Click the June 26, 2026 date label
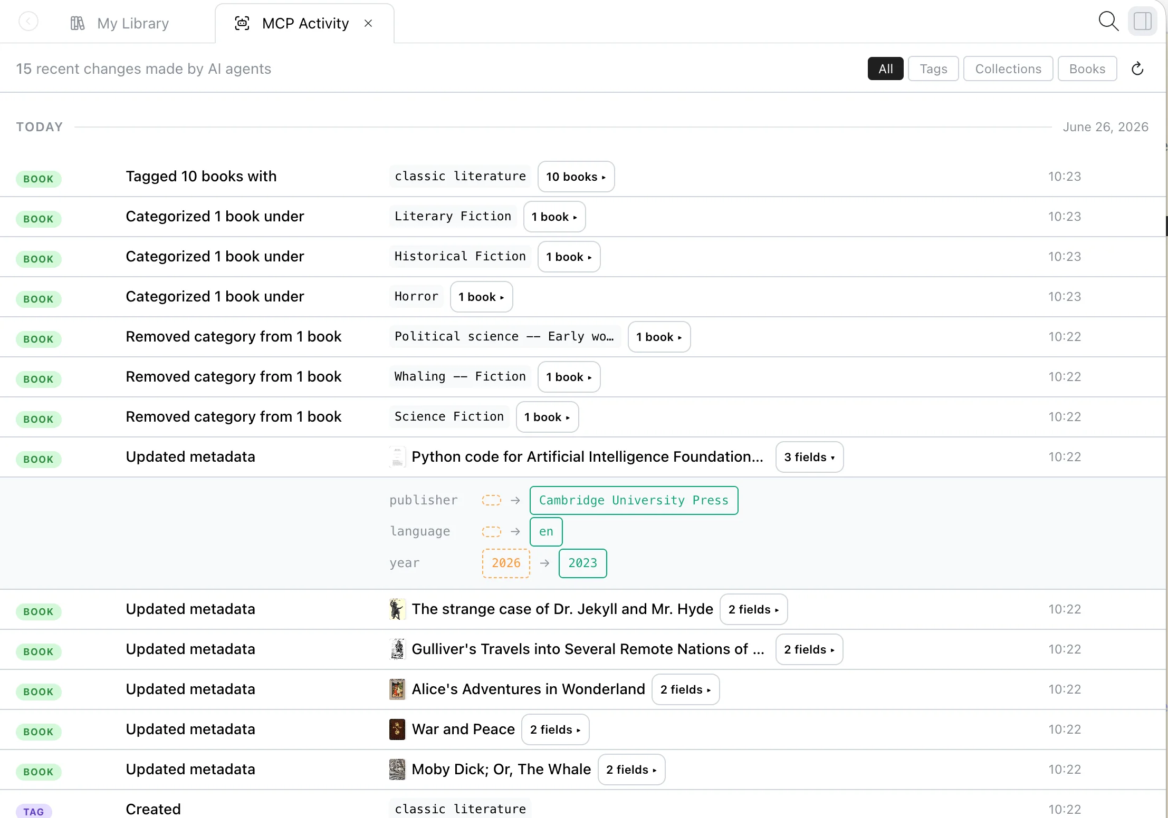This screenshot has width=1168, height=818. 1105,127
